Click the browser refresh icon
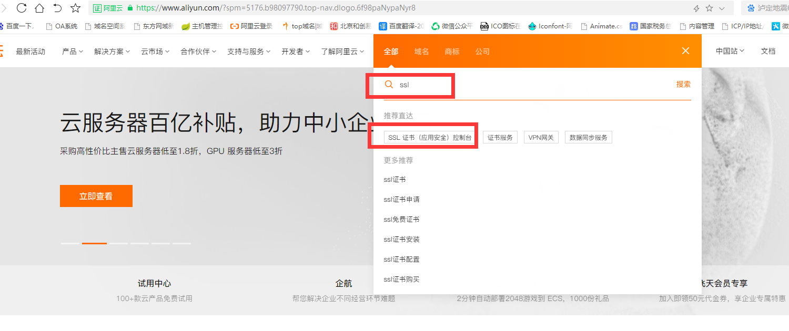Image resolution: width=789 pixels, height=331 pixels. click(21, 8)
